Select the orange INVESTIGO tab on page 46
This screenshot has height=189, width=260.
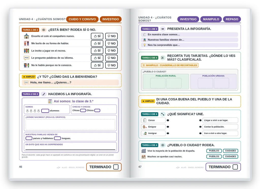(x=111, y=19)
